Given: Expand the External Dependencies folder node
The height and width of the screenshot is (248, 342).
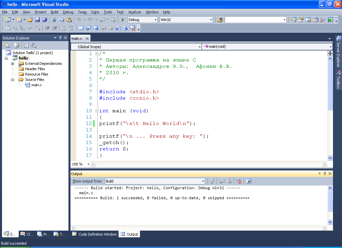Looking at the screenshot, I should [12, 64].
